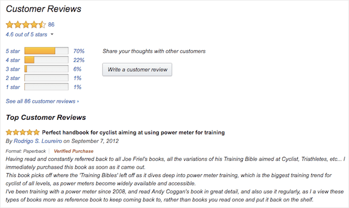The height and width of the screenshot is (208, 349).
Task: Click the 4 star rating bar
Action: tap(46, 60)
